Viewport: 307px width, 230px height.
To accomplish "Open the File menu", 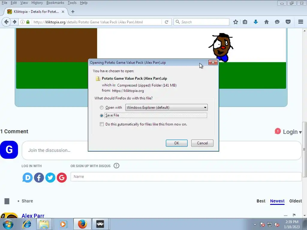I will [4, 3].
